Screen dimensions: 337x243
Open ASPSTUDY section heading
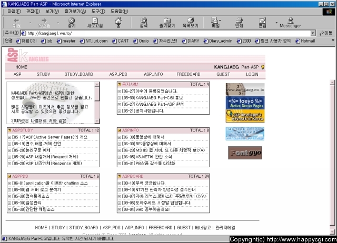(x=23, y=130)
